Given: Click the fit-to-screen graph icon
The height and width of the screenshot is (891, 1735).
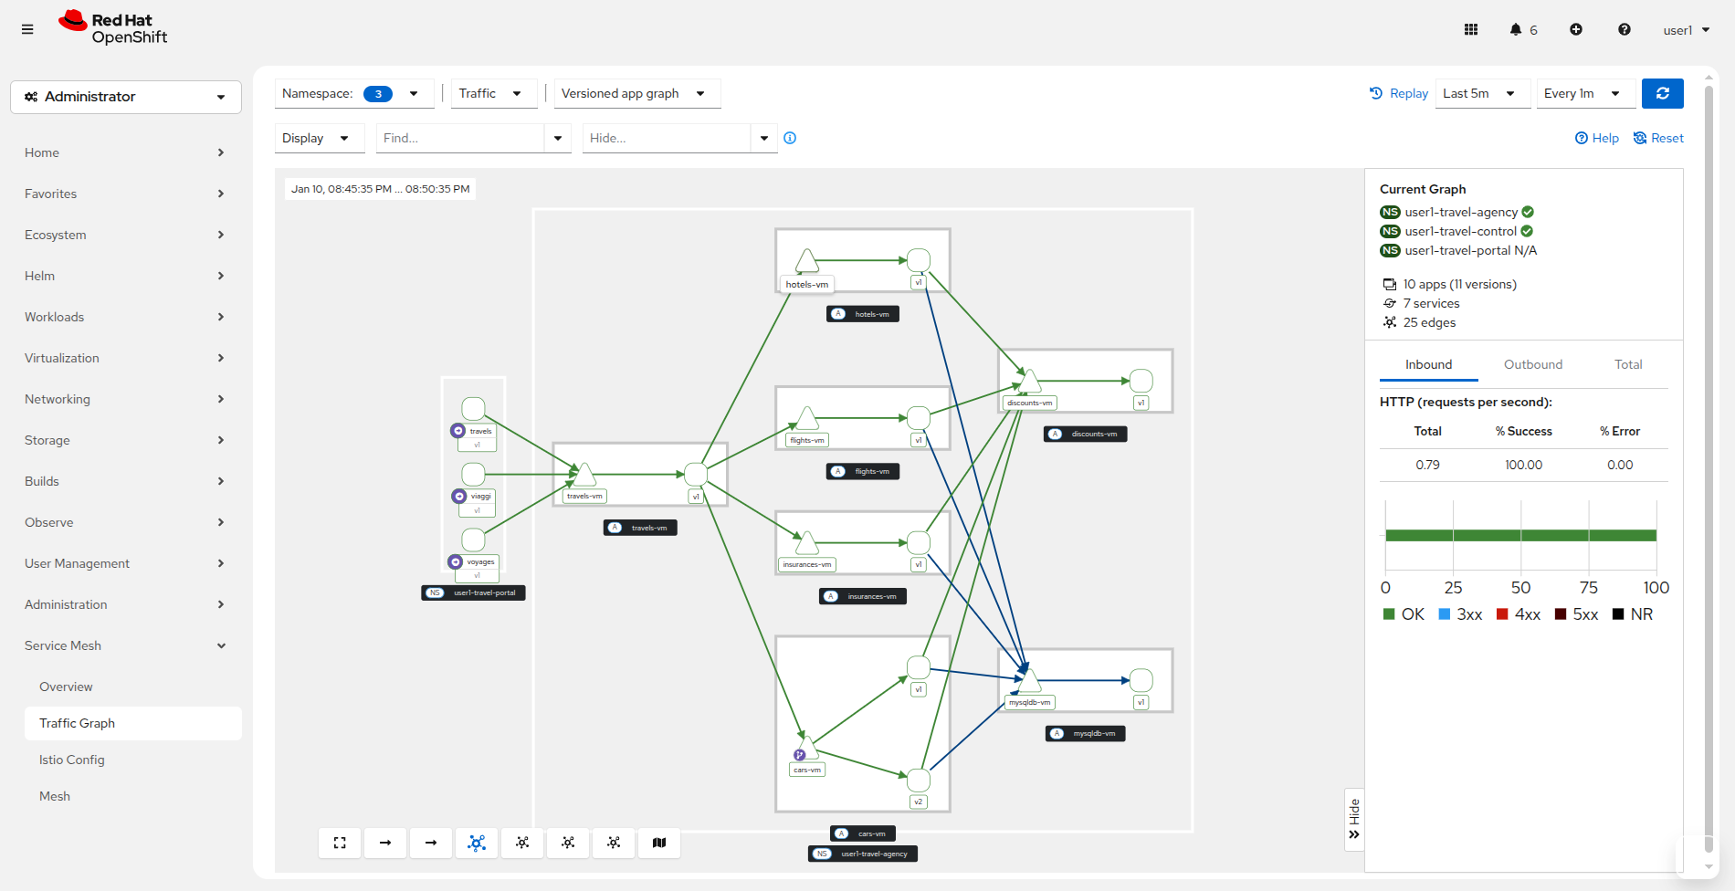Looking at the screenshot, I should coord(340,843).
